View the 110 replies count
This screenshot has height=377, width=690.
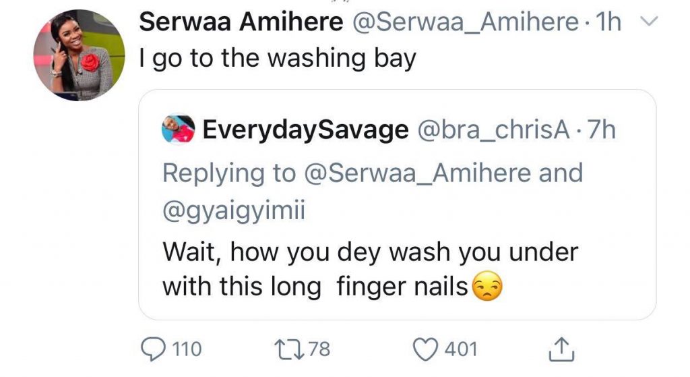tap(187, 349)
